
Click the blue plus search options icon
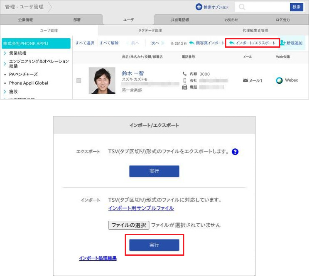coord(199,7)
